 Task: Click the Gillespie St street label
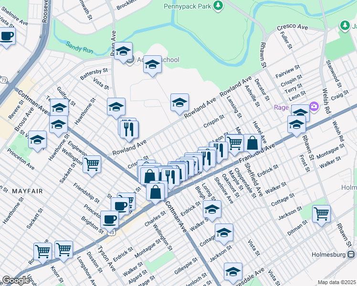(x=186, y=266)
